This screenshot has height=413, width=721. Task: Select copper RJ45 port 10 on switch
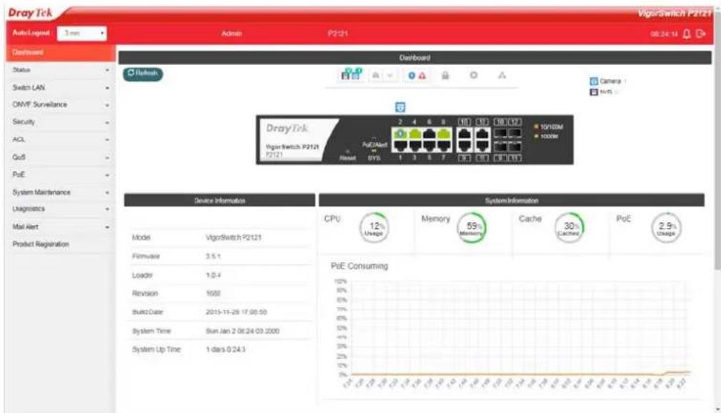pos(465,134)
